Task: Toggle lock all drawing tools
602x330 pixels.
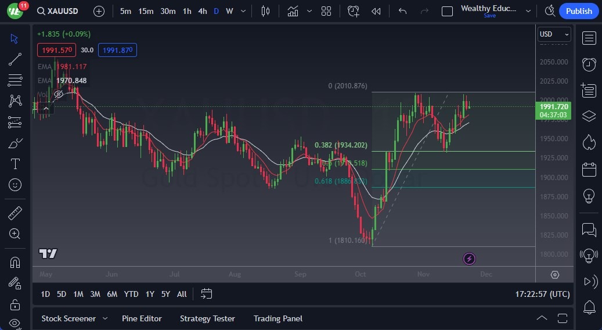Action: pos(15,304)
